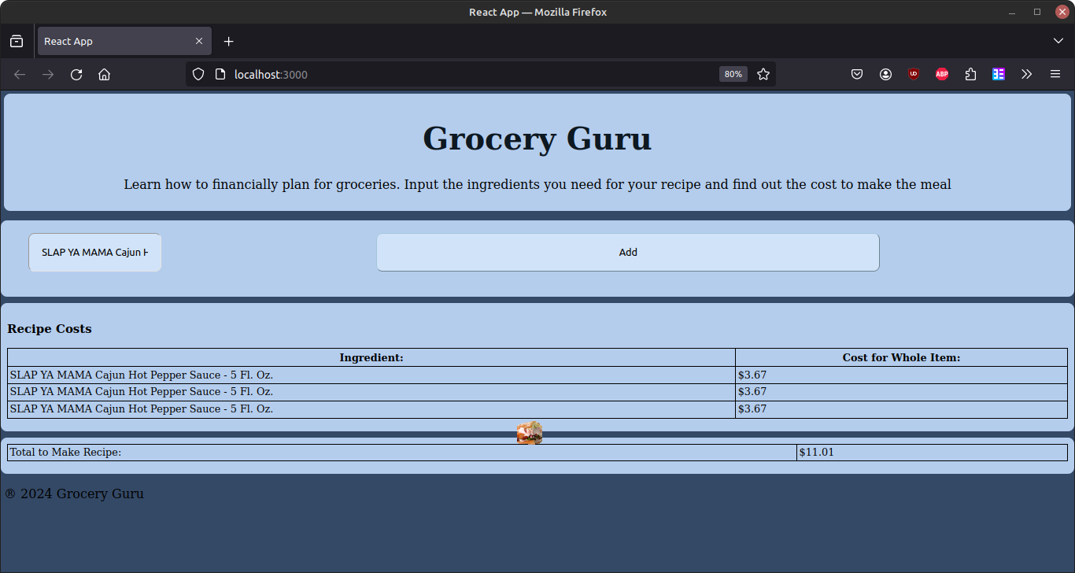Reset the 80% zoom level badge
1075x573 pixels.
[x=733, y=74]
